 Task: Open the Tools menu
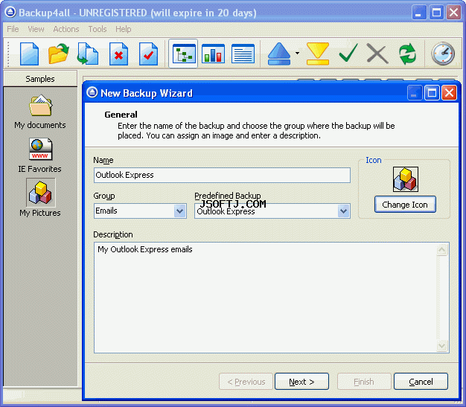coord(98,29)
